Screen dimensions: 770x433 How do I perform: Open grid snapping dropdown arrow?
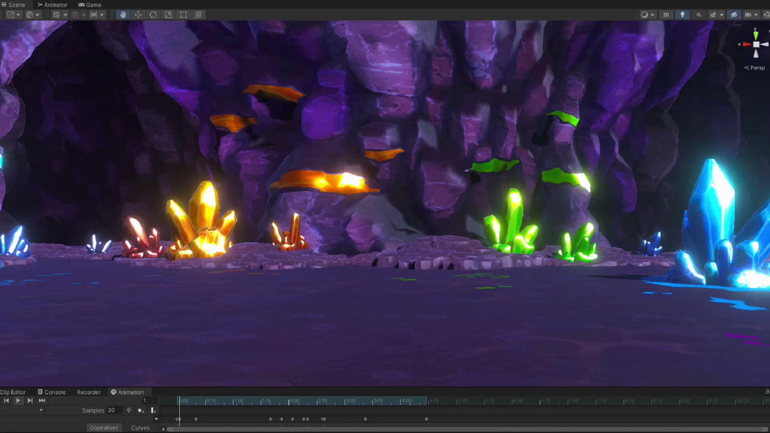84,15
